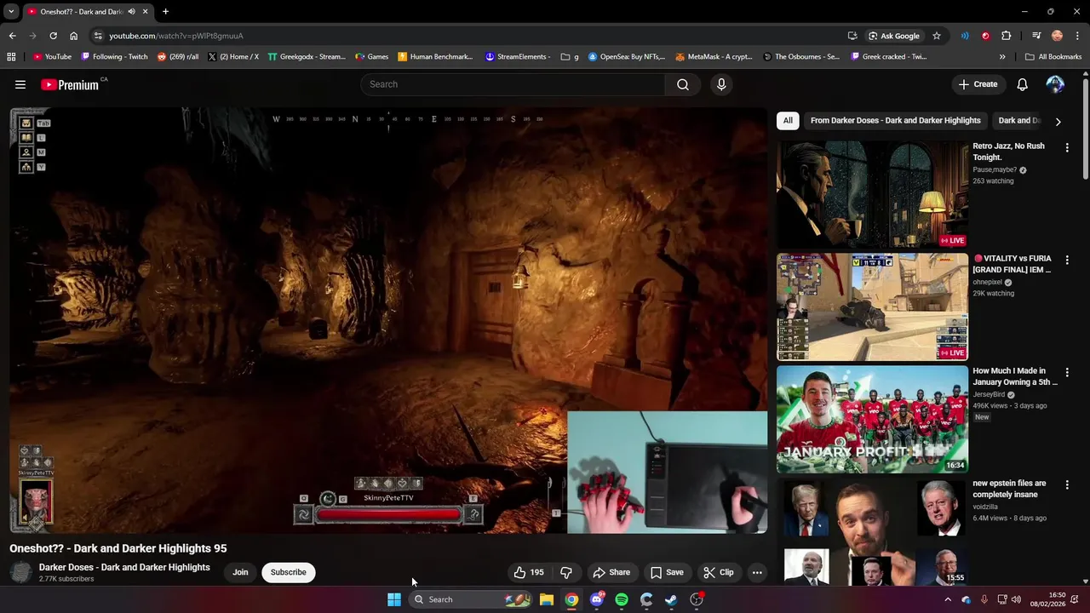Share the Oneshot?? video

tap(611, 572)
